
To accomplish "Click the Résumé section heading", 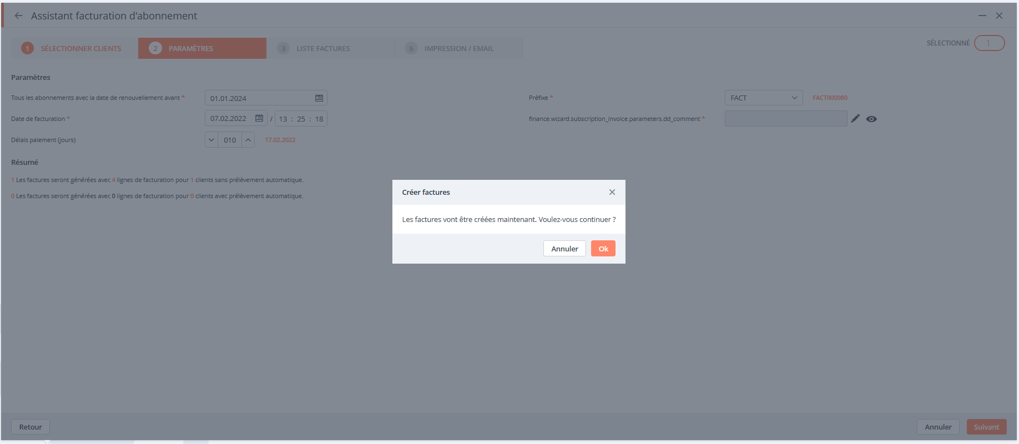I will coord(24,162).
